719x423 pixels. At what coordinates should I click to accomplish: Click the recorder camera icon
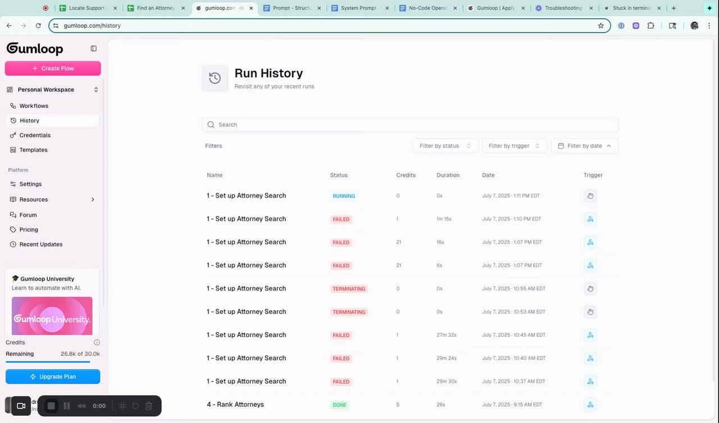click(21, 406)
